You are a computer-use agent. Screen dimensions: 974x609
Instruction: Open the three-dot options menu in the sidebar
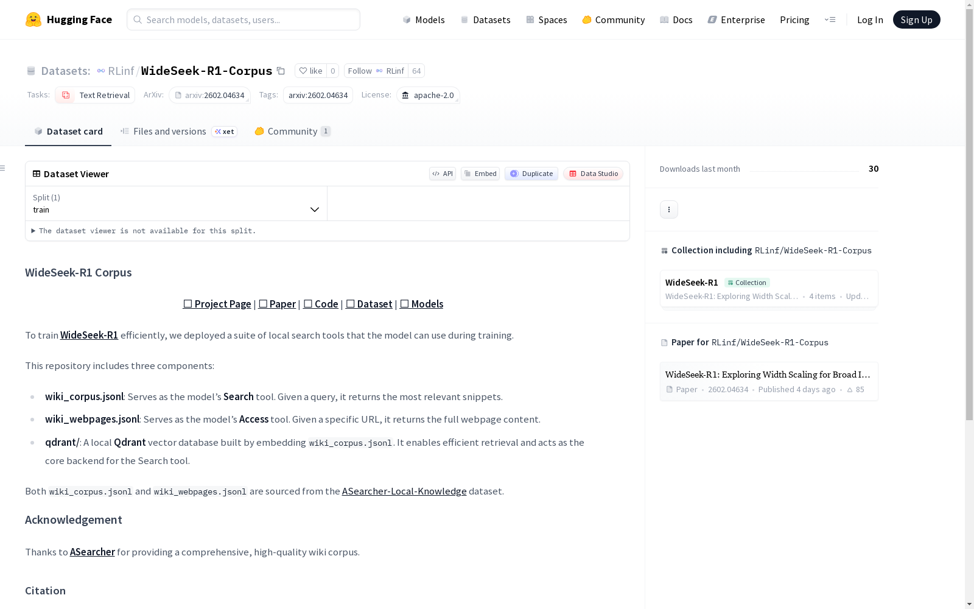669,209
